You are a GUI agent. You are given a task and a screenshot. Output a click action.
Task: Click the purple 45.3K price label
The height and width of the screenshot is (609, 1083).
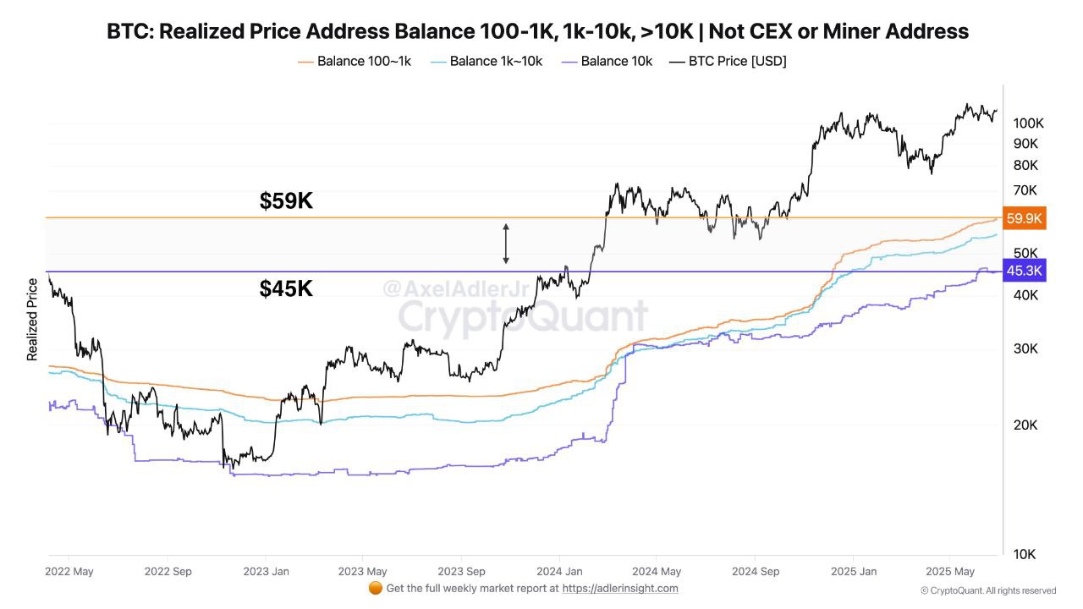1024,271
